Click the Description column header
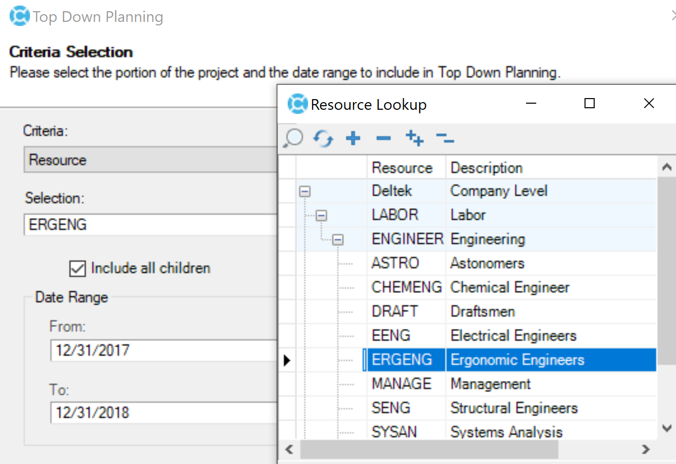 tap(551, 167)
